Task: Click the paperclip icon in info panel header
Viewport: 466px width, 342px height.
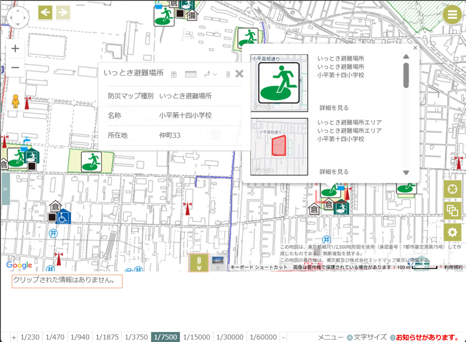Action: (227, 74)
